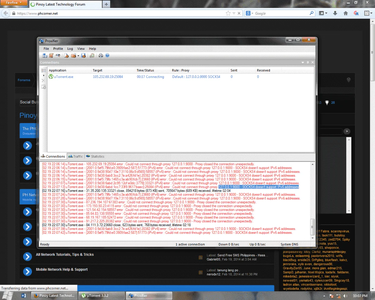Open the orange Firefox menu button
The width and height of the screenshot is (375, 300).
click(x=14, y=2)
